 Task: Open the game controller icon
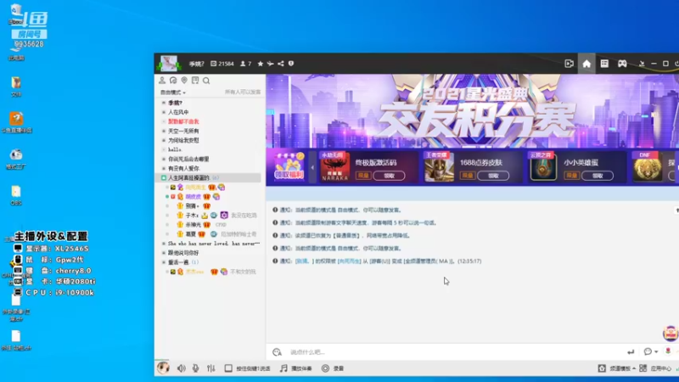click(622, 64)
